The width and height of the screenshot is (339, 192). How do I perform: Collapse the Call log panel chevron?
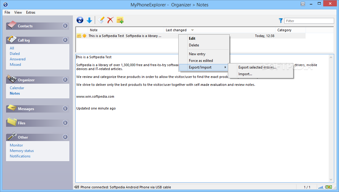(65, 40)
